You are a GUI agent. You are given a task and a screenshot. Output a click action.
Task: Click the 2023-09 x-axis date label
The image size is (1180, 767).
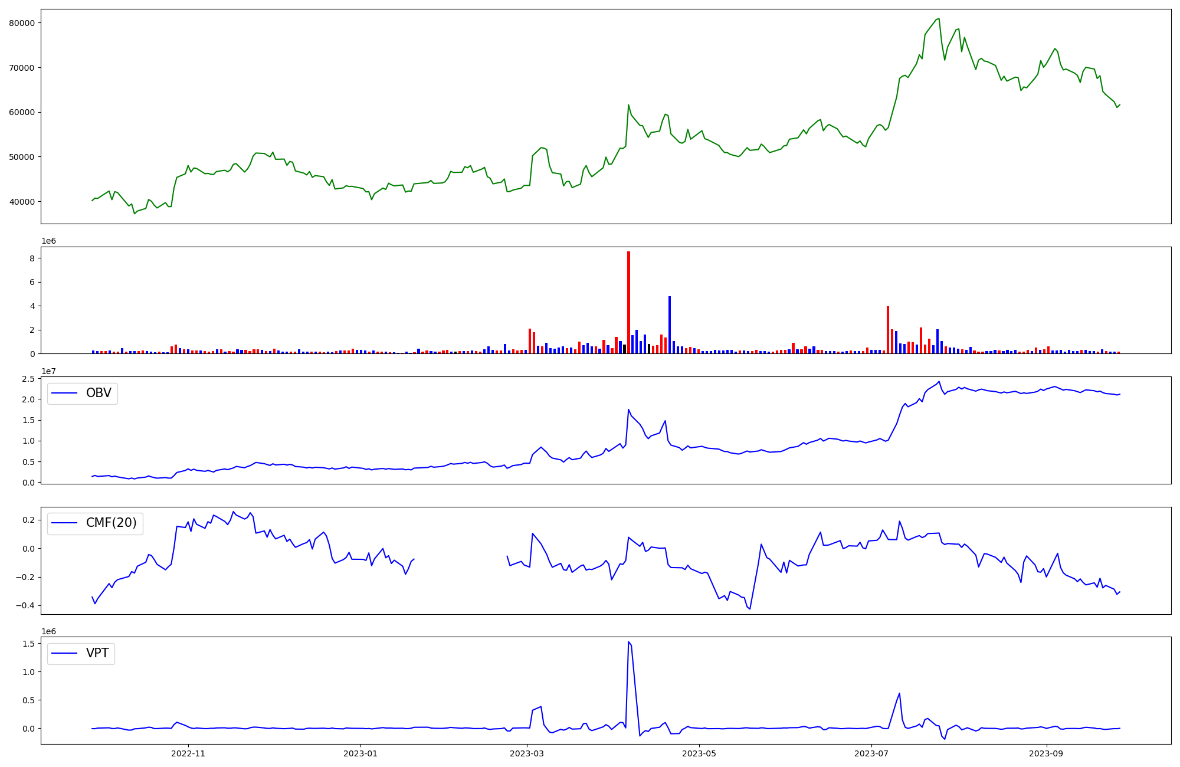click(1046, 753)
